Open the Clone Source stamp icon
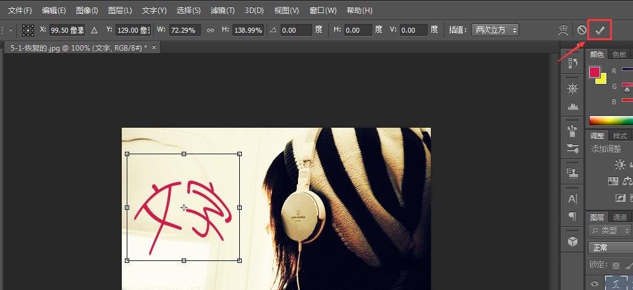Screen dimensions: 633x290 (x=572, y=172)
